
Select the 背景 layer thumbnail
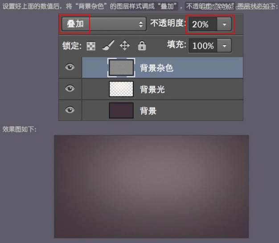[121, 110]
